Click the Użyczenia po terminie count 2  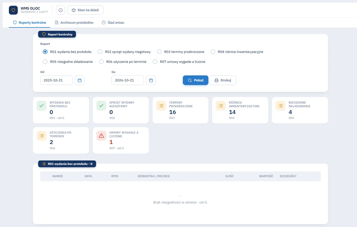tap(51, 142)
